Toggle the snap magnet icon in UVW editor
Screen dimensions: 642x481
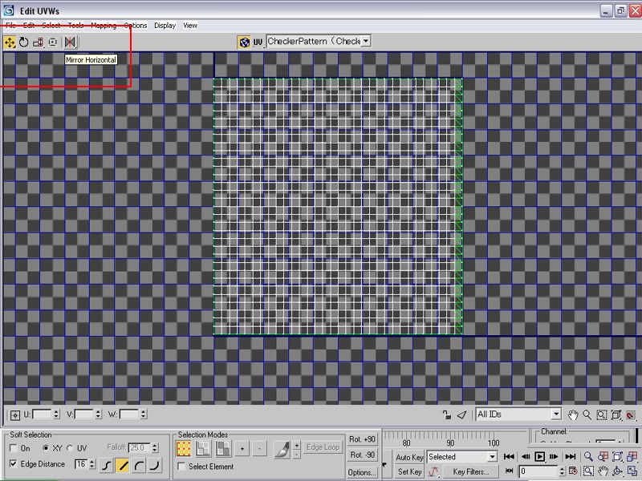[x=631, y=415]
